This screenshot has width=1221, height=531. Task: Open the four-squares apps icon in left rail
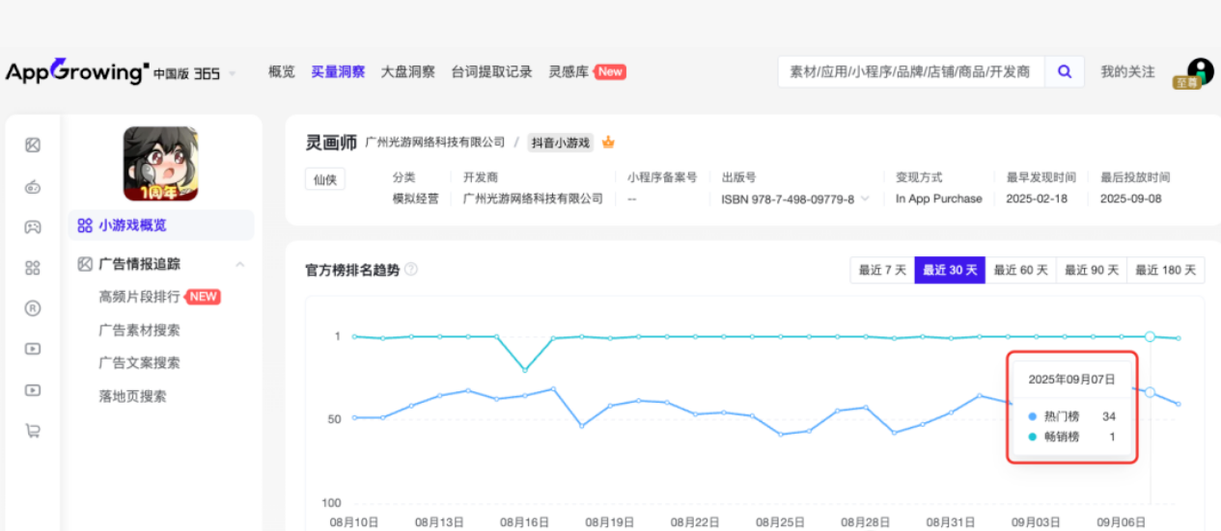(33, 268)
